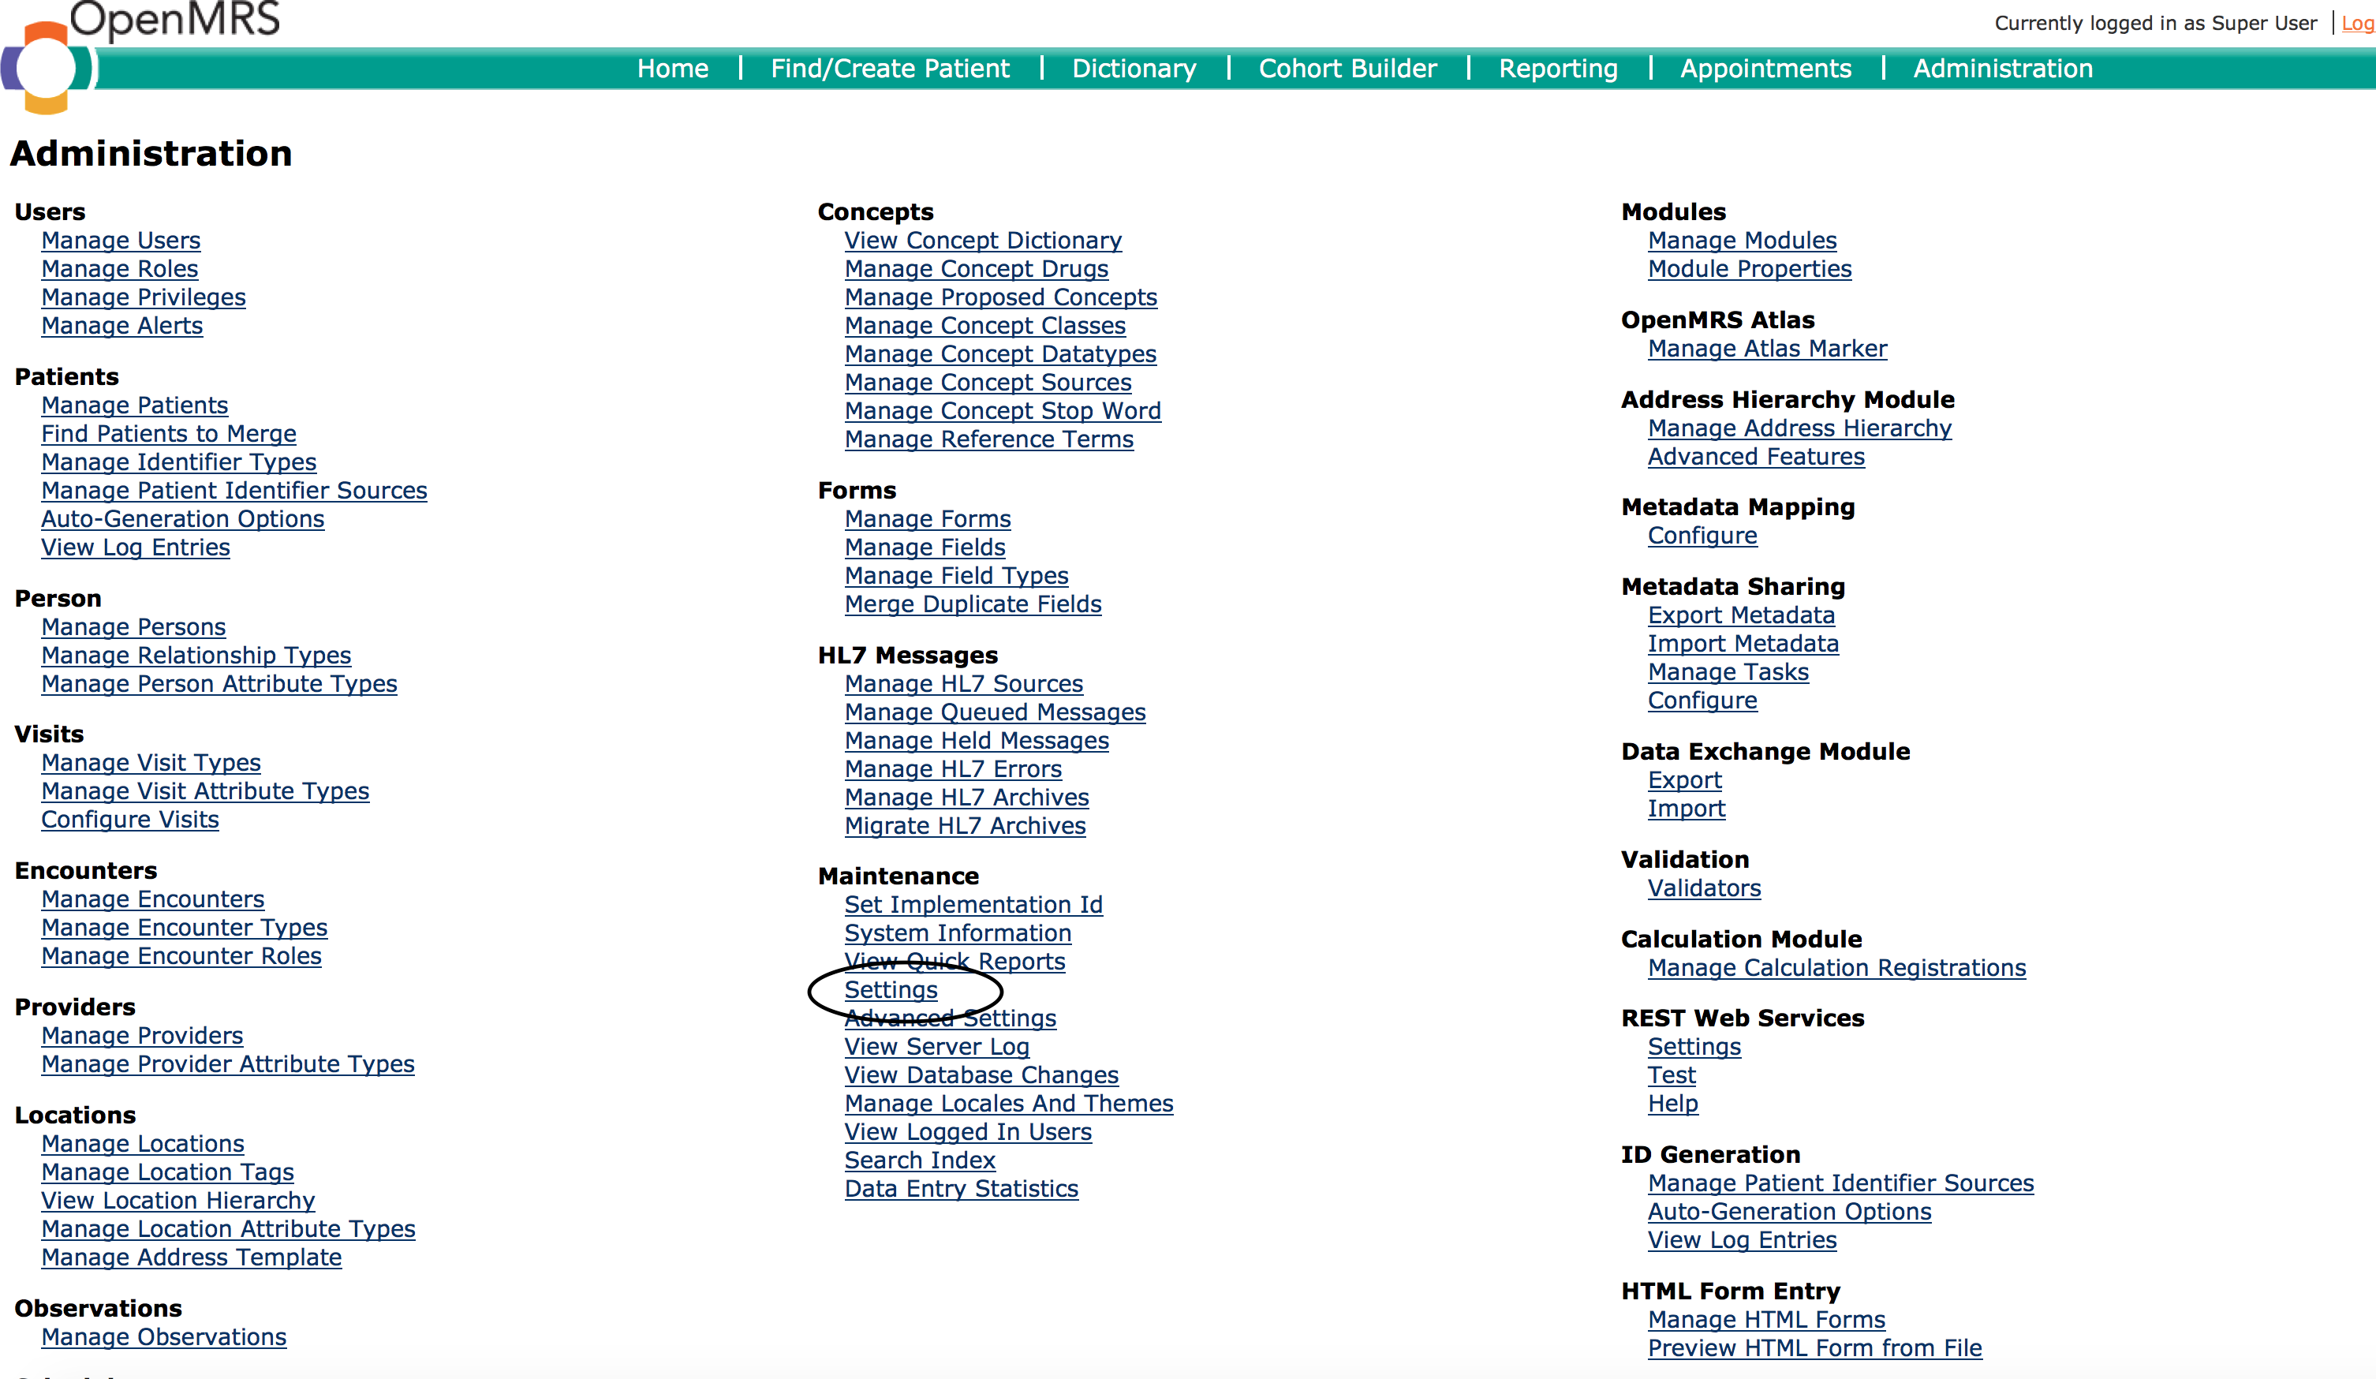
Task: Click Search Index link
Action: (x=921, y=1160)
